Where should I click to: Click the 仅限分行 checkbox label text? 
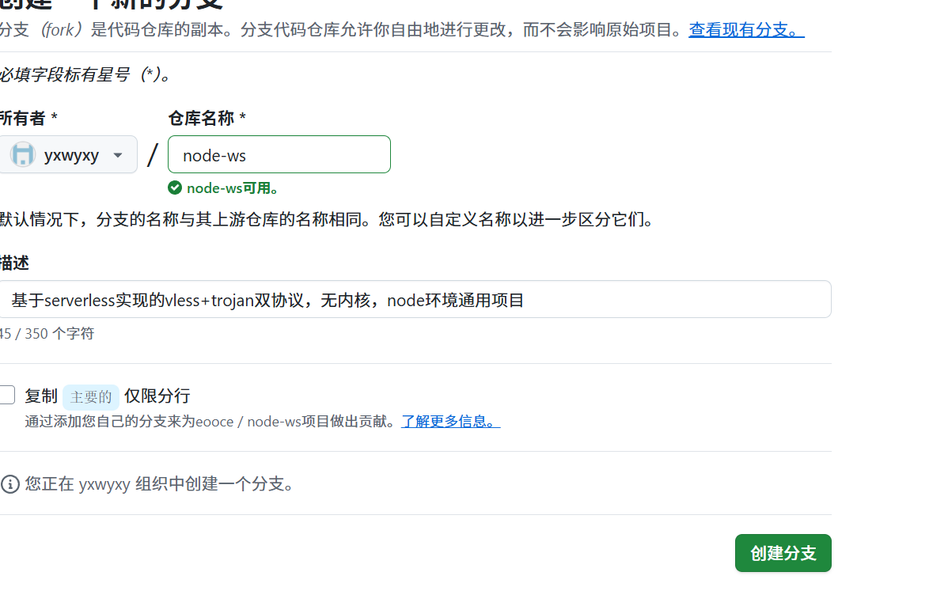coord(157,396)
